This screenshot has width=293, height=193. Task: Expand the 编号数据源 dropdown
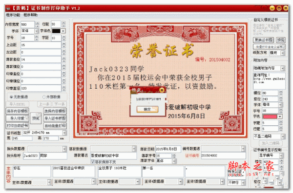coord(243,149)
